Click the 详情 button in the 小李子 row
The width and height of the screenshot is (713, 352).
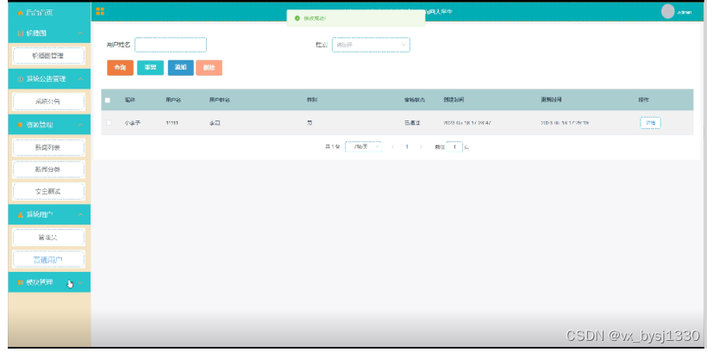(650, 123)
